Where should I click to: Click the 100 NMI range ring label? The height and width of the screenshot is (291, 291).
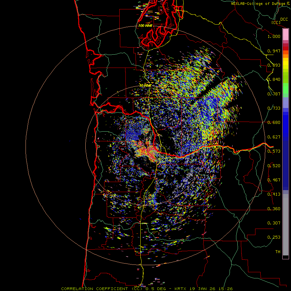click(x=145, y=26)
